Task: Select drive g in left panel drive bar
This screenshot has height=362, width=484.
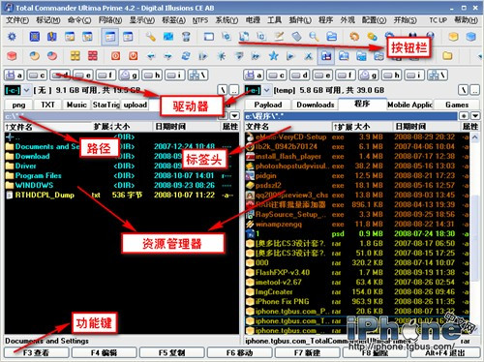Action: point(129,75)
